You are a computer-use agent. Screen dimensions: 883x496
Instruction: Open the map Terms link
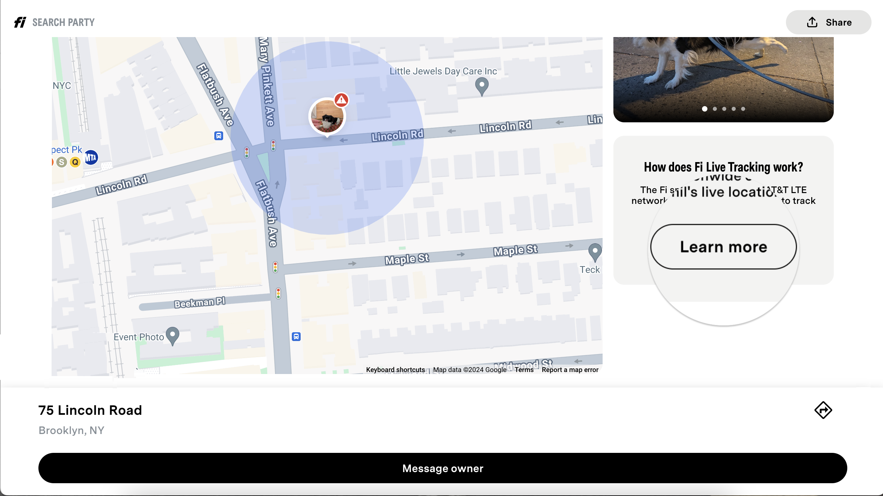(524, 370)
